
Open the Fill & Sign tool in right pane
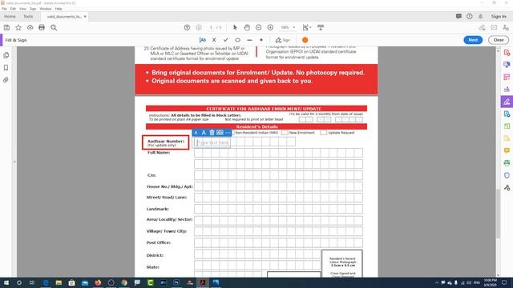point(507,102)
